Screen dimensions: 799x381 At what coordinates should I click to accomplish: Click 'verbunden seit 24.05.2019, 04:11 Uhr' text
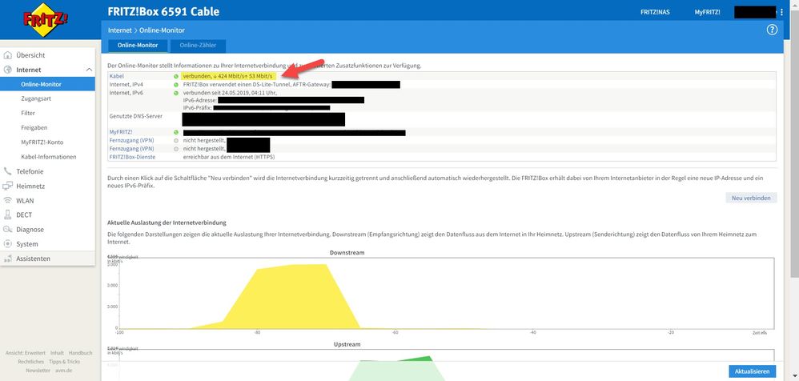pyautogui.click(x=229, y=93)
